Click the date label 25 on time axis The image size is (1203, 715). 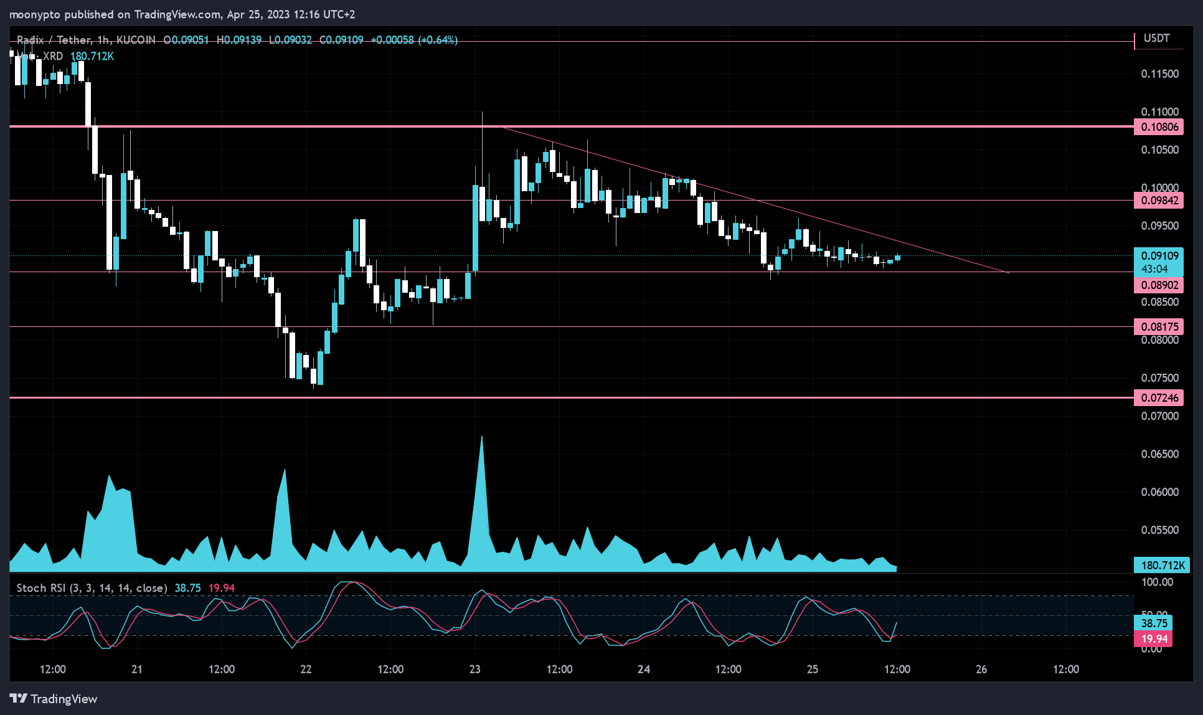click(x=813, y=669)
